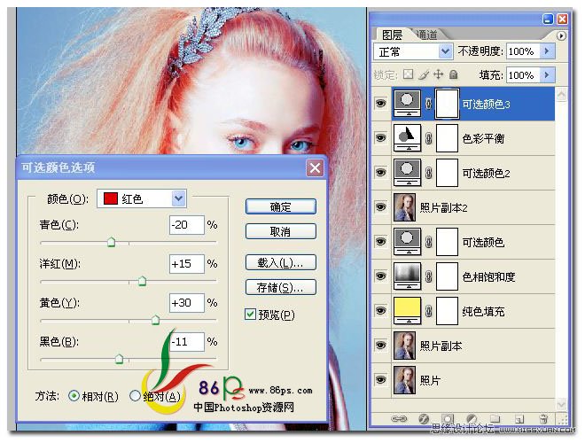Click the chain link on 色相饱和度 layer
This screenshot has width=585, height=443.
pos(429,276)
